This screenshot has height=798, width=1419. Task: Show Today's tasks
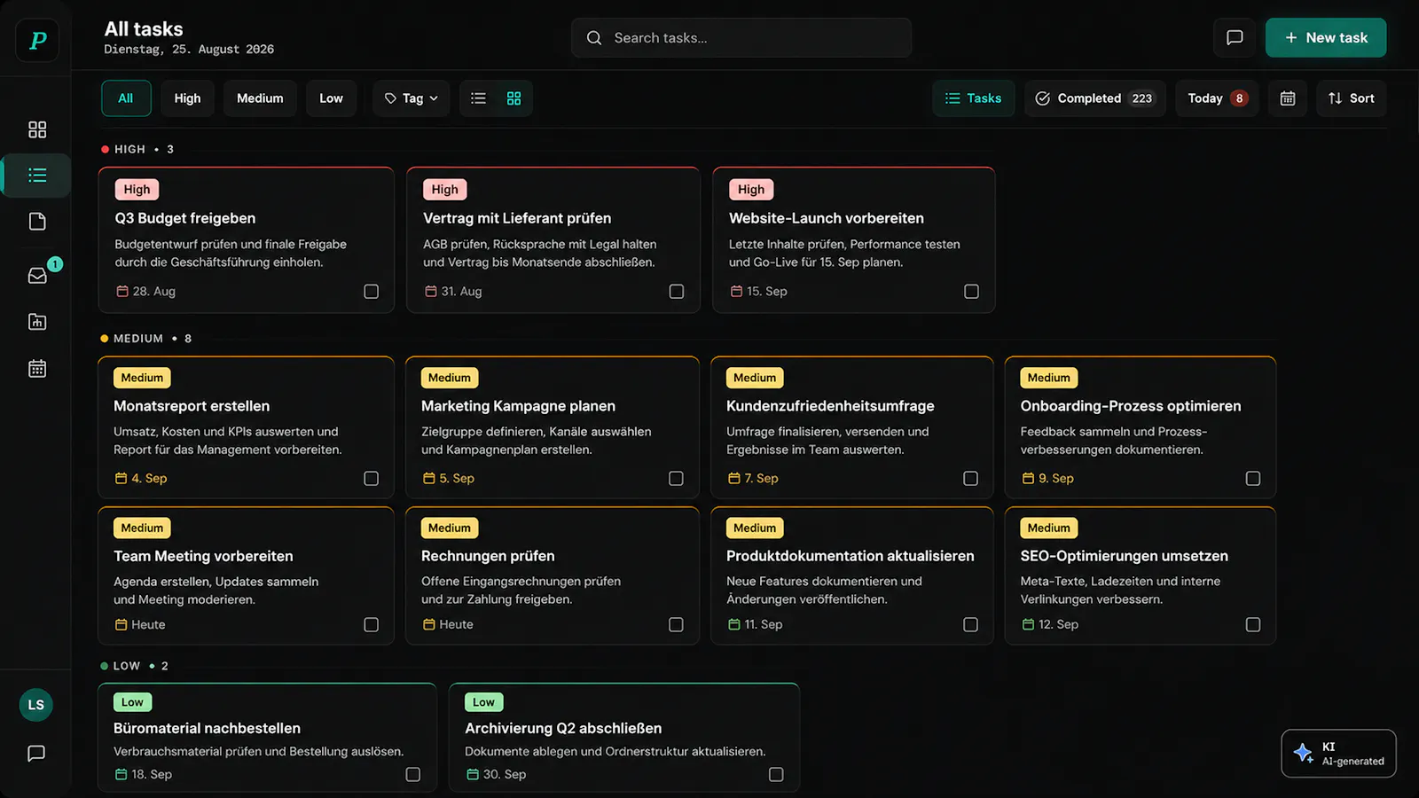point(1217,98)
